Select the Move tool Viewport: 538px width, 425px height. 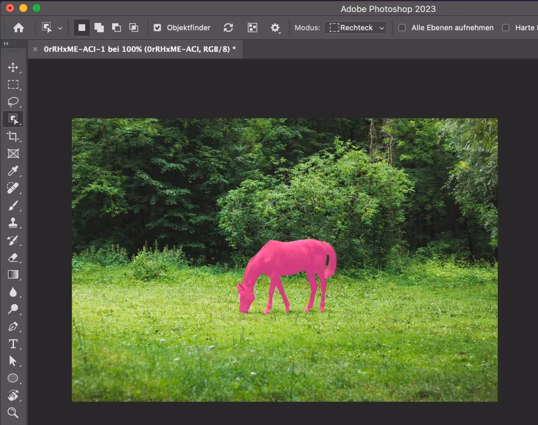13,68
